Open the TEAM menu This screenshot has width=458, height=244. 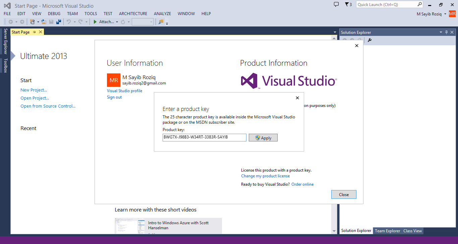coord(72,14)
